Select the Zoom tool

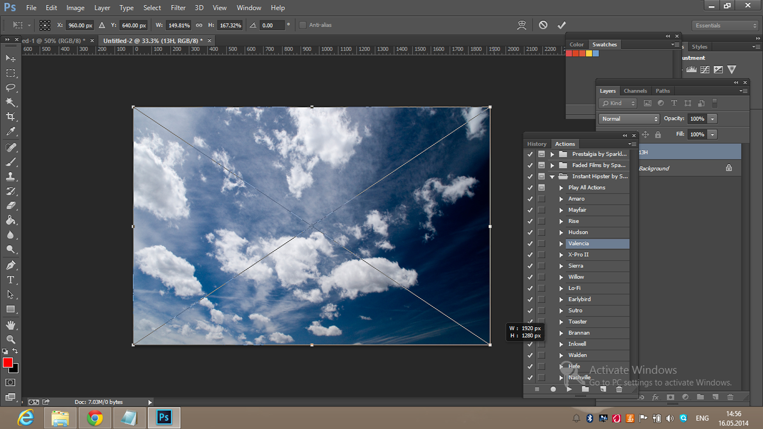click(x=11, y=339)
